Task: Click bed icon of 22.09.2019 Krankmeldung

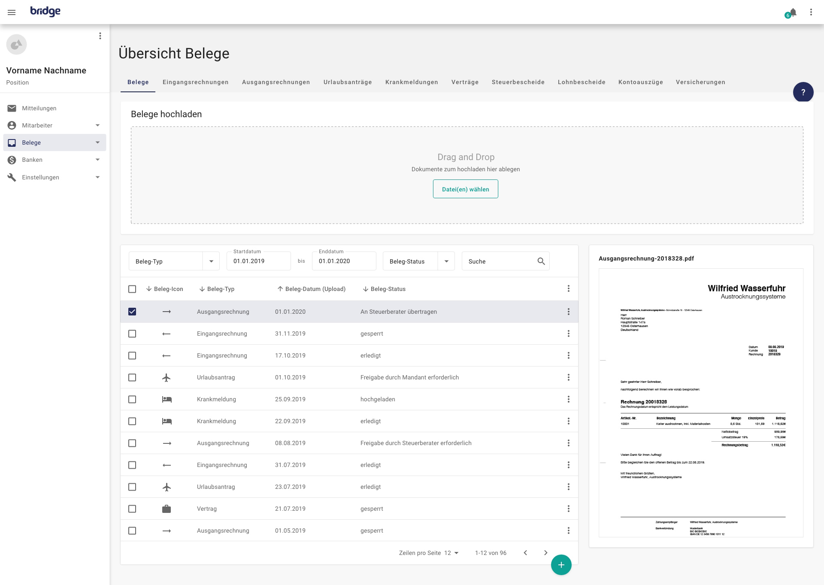Action: [167, 421]
